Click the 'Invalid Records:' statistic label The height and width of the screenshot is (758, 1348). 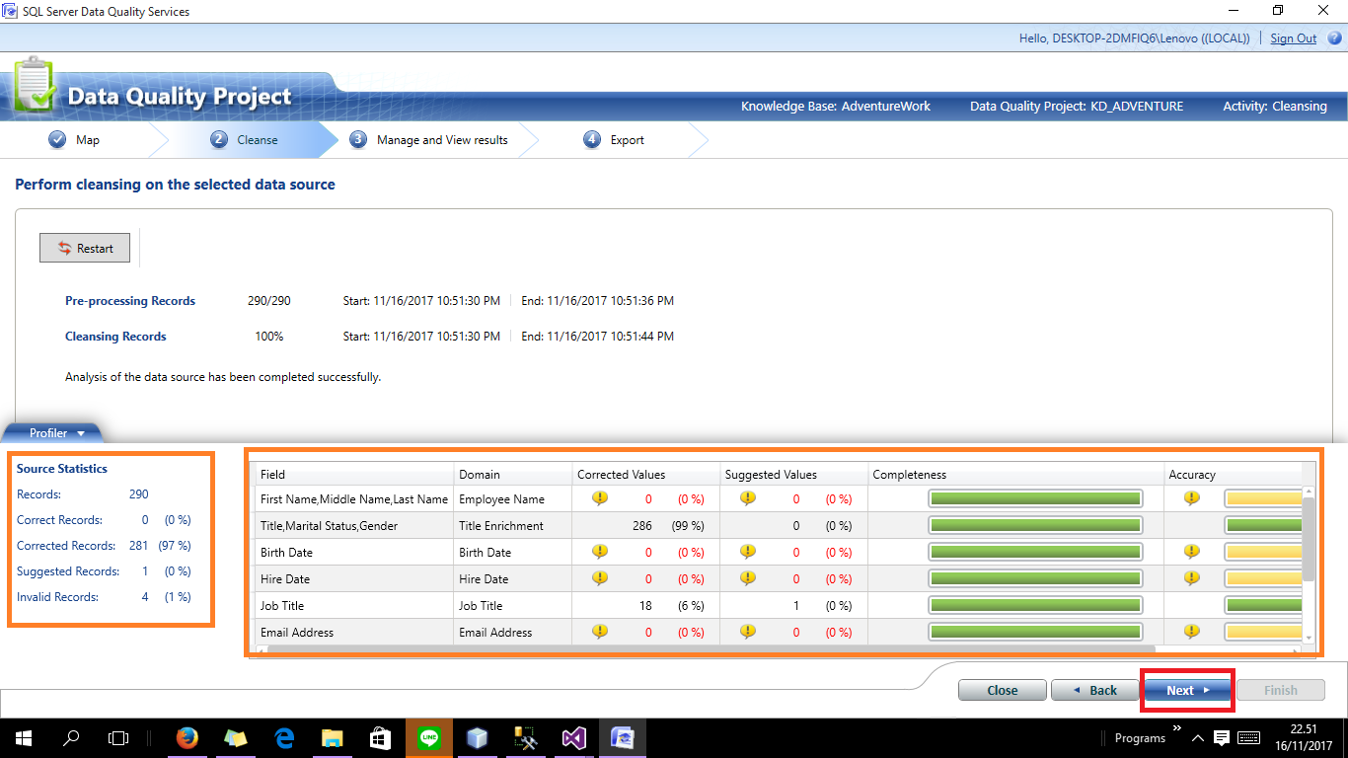pos(57,597)
